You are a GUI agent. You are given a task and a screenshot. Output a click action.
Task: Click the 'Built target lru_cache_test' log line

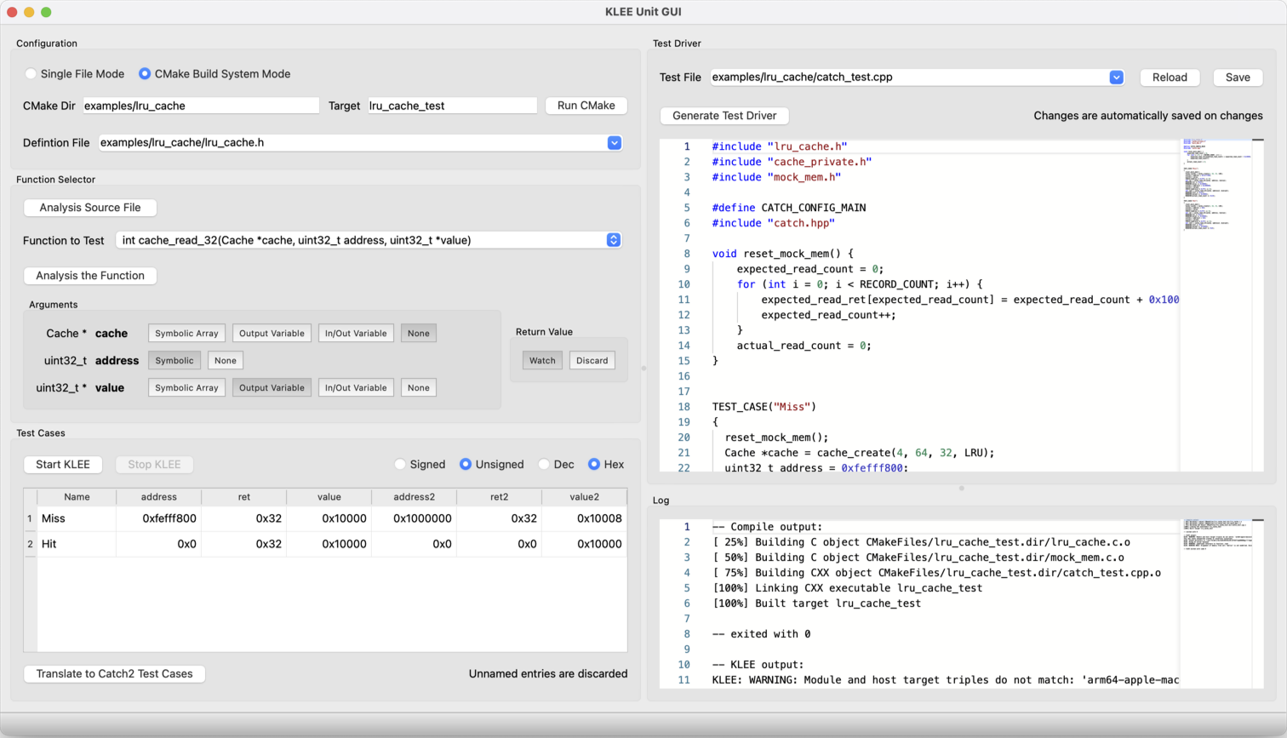[816, 604]
